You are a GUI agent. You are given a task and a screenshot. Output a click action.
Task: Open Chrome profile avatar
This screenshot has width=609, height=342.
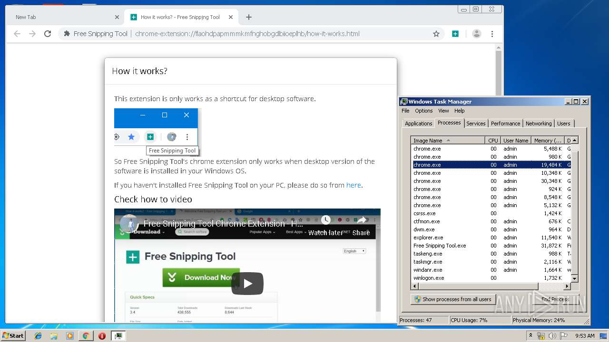[x=476, y=34]
